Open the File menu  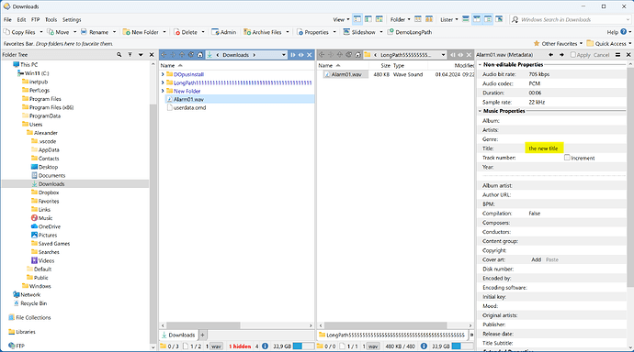[7, 19]
